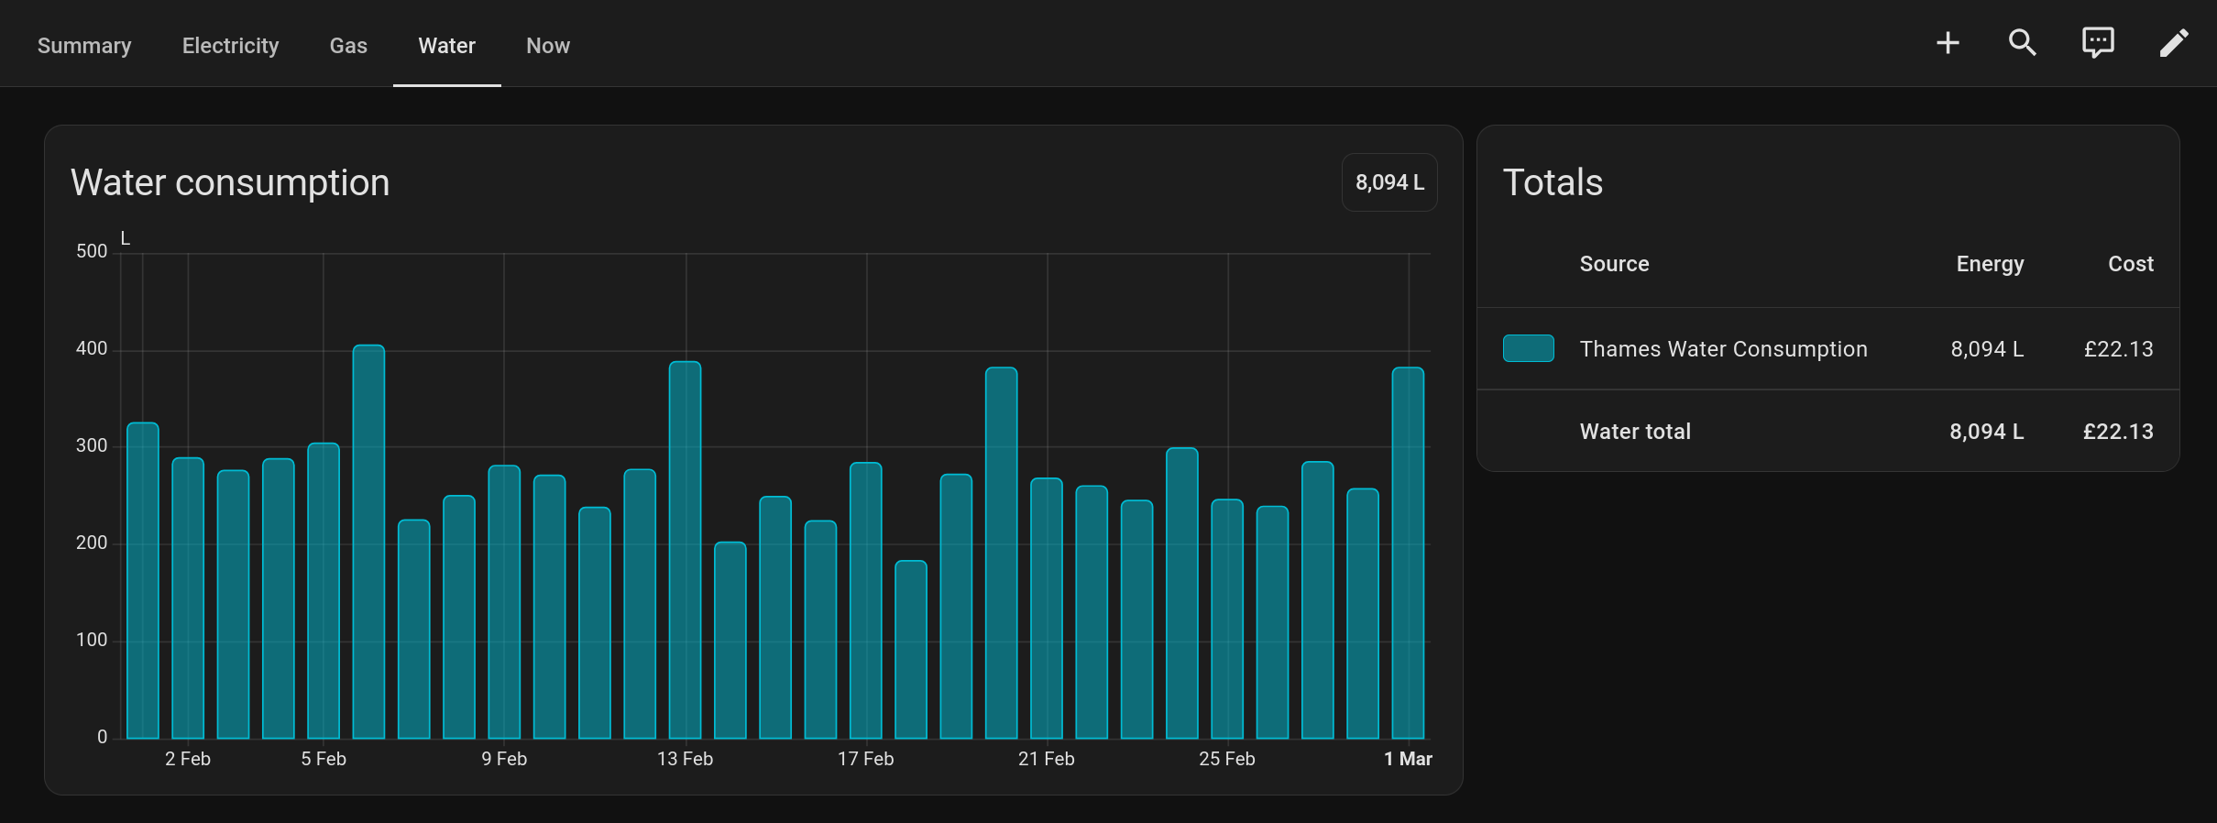Click the 13 Feb bar in chart
2217x823 pixels.
pos(686,550)
